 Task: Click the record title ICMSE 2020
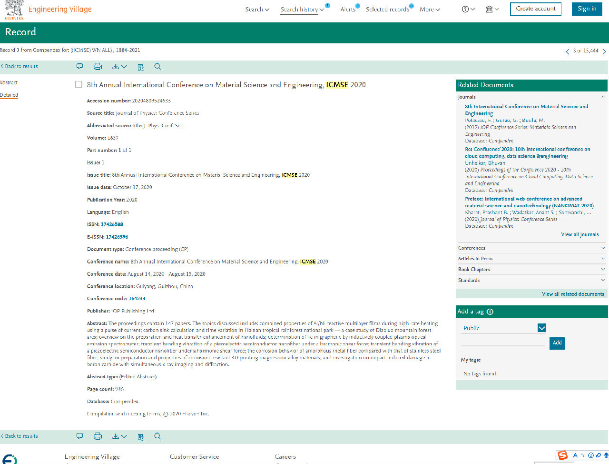226,85
